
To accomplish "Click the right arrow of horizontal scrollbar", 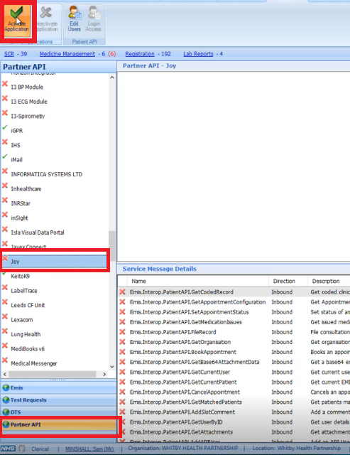I will click(x=104, y=375).
